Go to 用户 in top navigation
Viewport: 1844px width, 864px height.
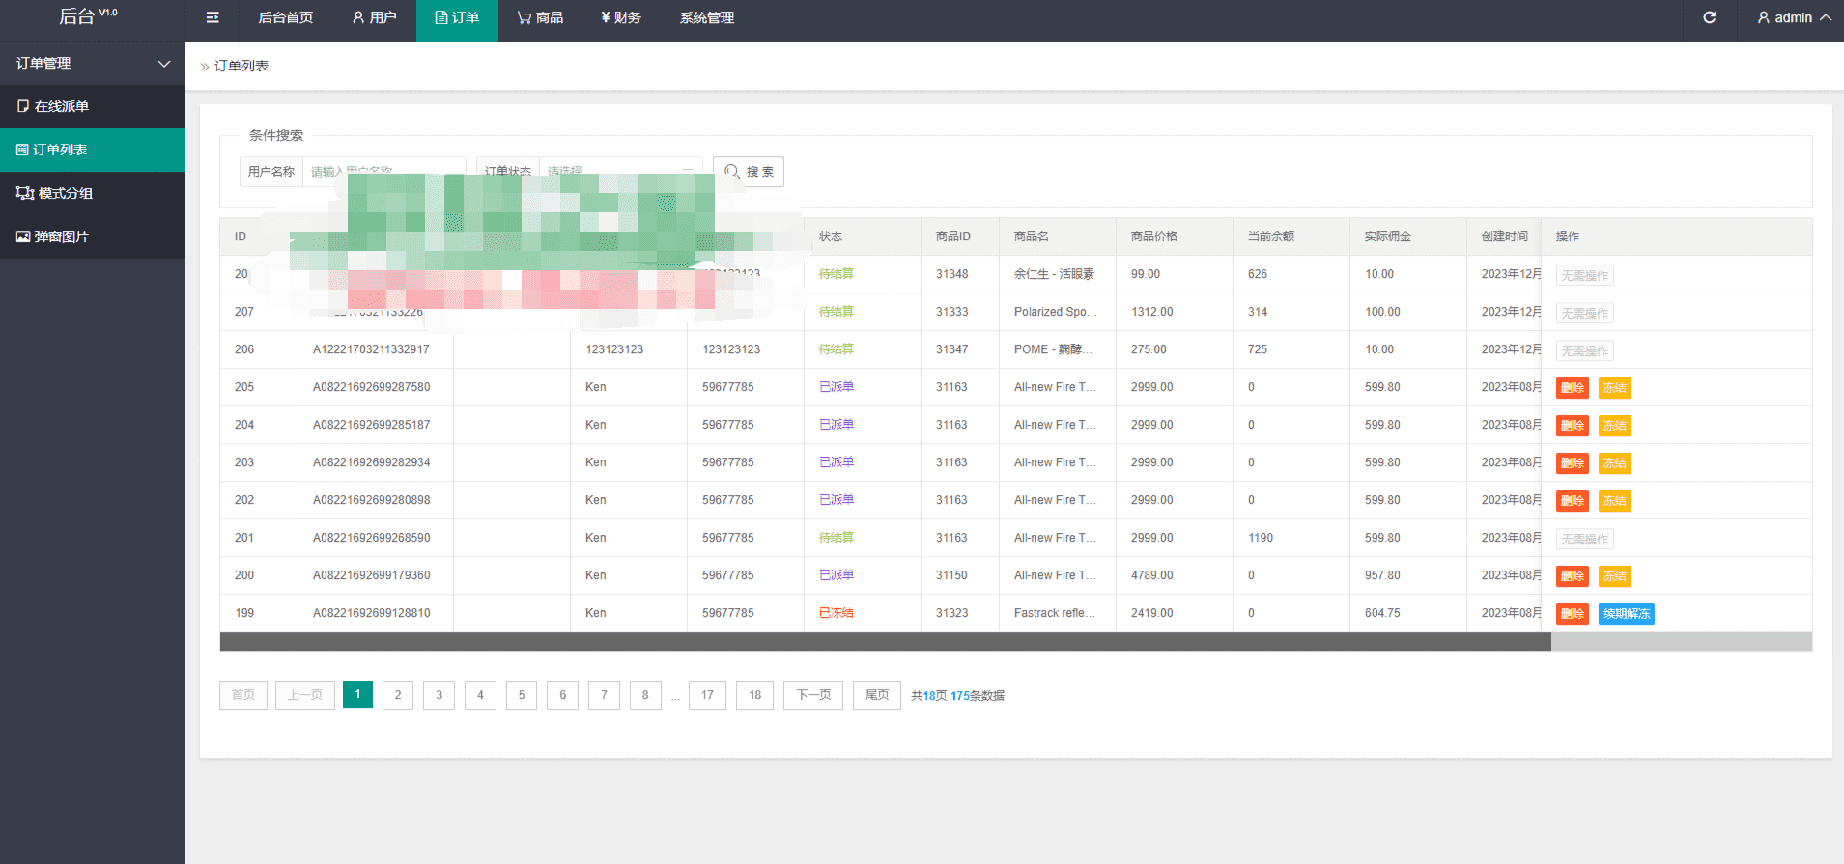374,18
